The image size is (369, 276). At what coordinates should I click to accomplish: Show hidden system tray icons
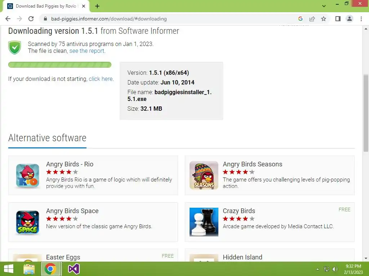pos(317,269)
